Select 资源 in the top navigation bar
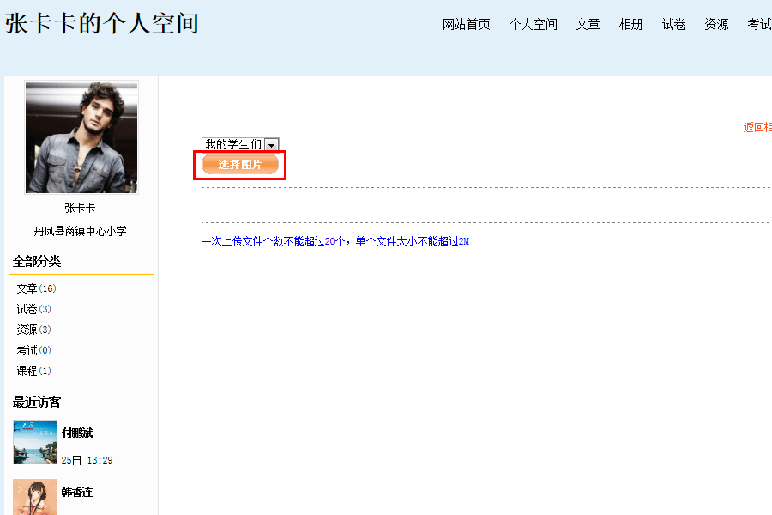The height and width of the screenshot is (515, 772). coord(716,24)
